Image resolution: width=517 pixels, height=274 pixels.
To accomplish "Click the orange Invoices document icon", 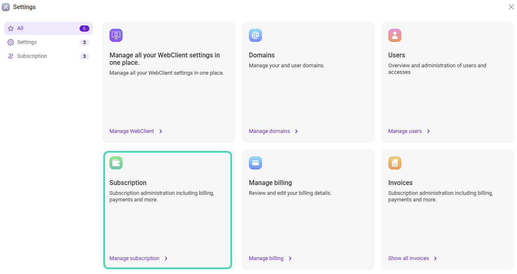I will pyautogui.click(x=394, y=163).
